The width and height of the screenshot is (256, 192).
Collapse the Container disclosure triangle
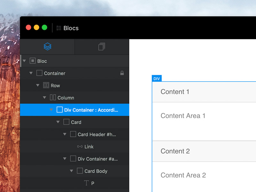tap(31, 73)
